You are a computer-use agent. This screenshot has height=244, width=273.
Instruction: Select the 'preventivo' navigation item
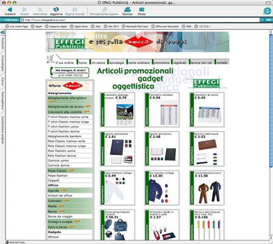click(161, 63)
